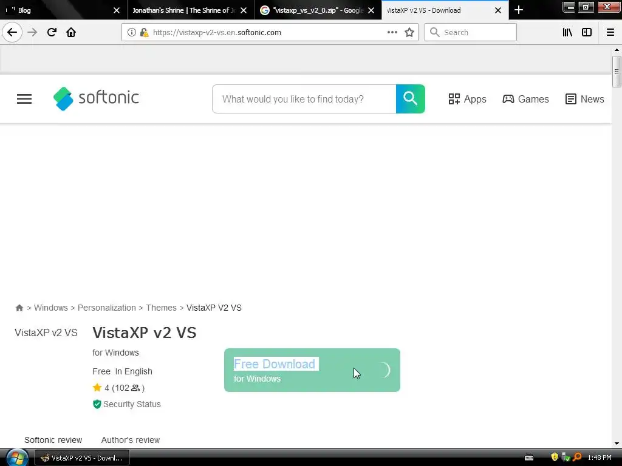This screenshot has width=622, height=466.
Task: Submit search with the magnifier button
Action: [x=411, y=99]
